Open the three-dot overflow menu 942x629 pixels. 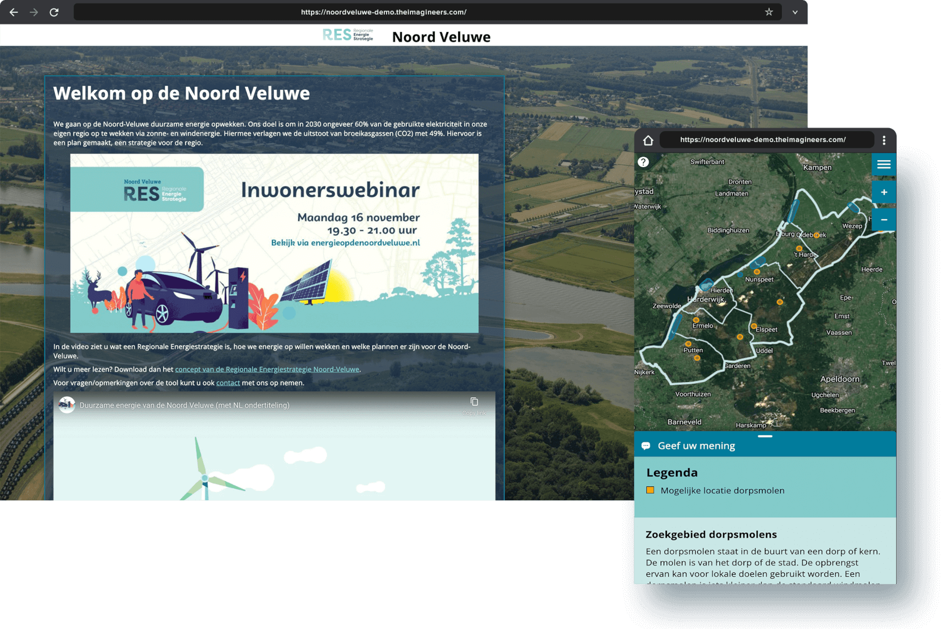click(884, 140)
